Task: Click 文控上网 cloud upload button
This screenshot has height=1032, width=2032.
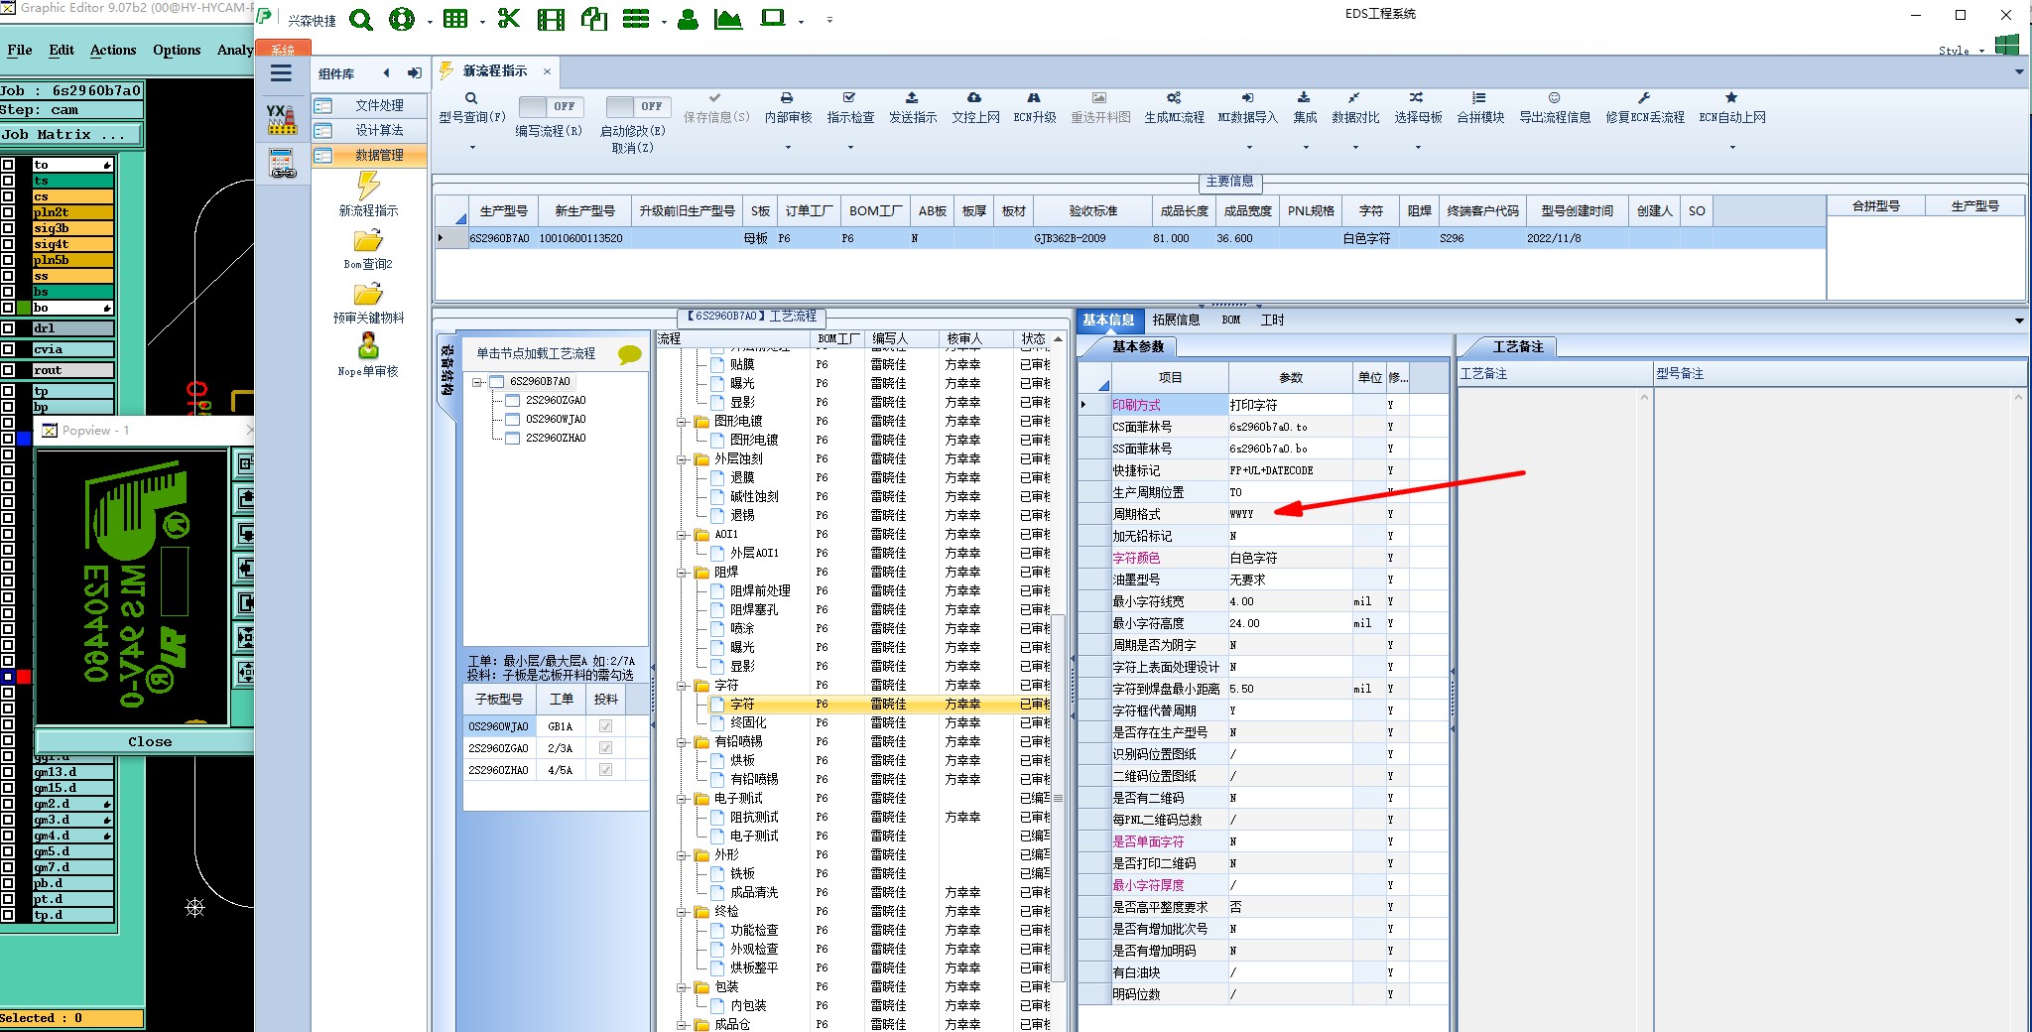Action: 975,108
